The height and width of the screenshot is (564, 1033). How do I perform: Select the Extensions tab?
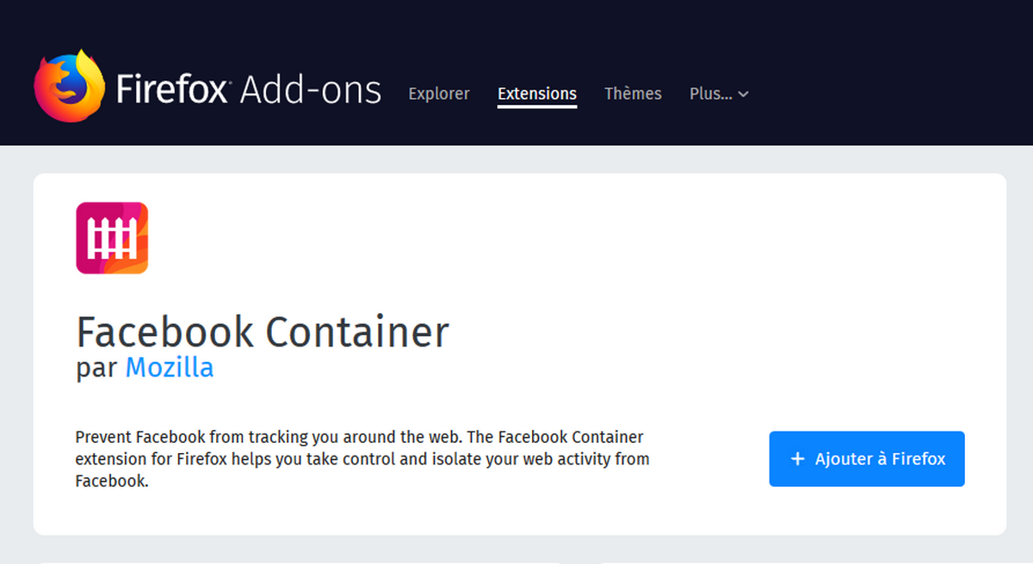(x=537, y=94)
